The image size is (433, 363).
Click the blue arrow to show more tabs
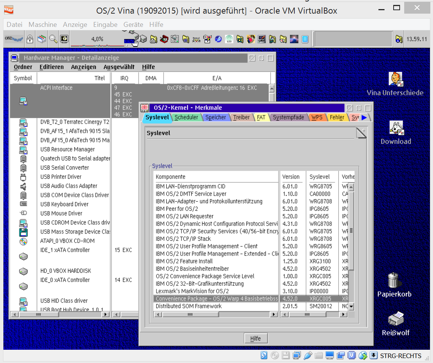pyautogui.click(x=364, y=117)
